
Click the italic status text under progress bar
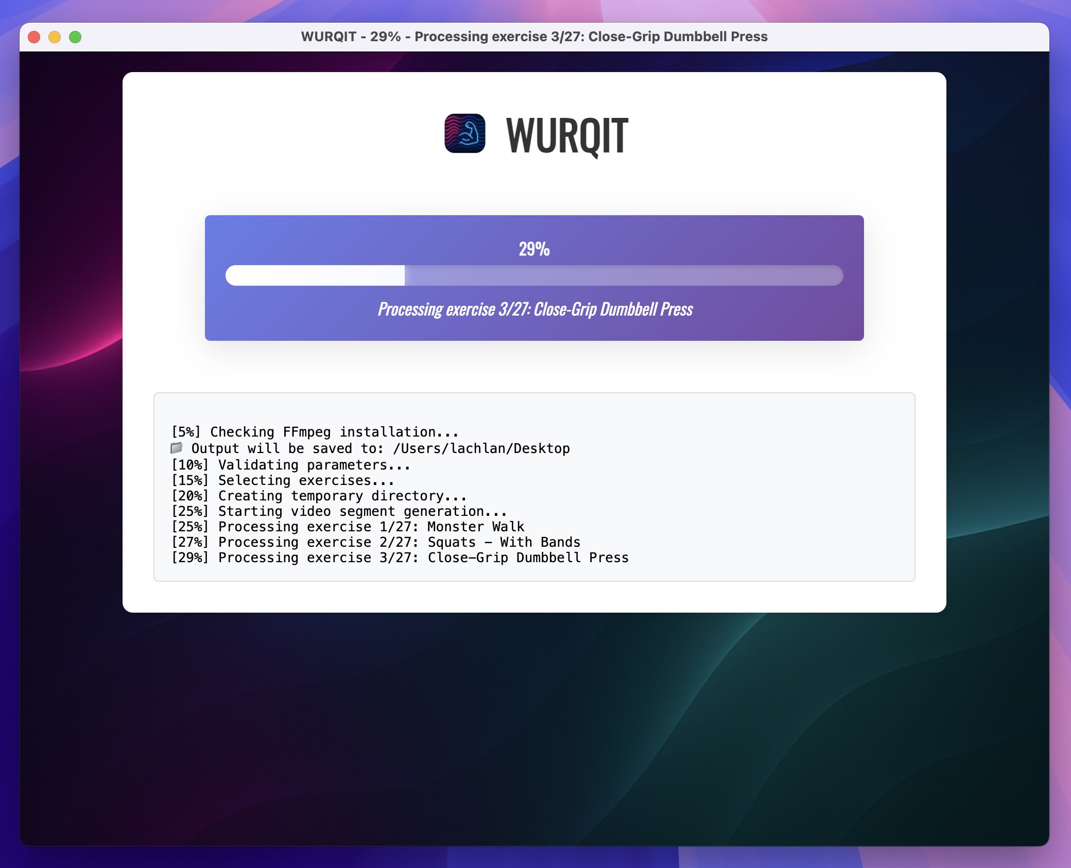point(535,309)
